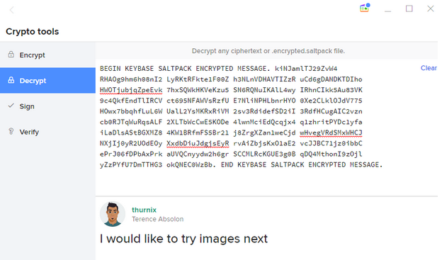Click the back arrow icon
The width and height of the screenshot is (442, 260).
click(11, 10)
